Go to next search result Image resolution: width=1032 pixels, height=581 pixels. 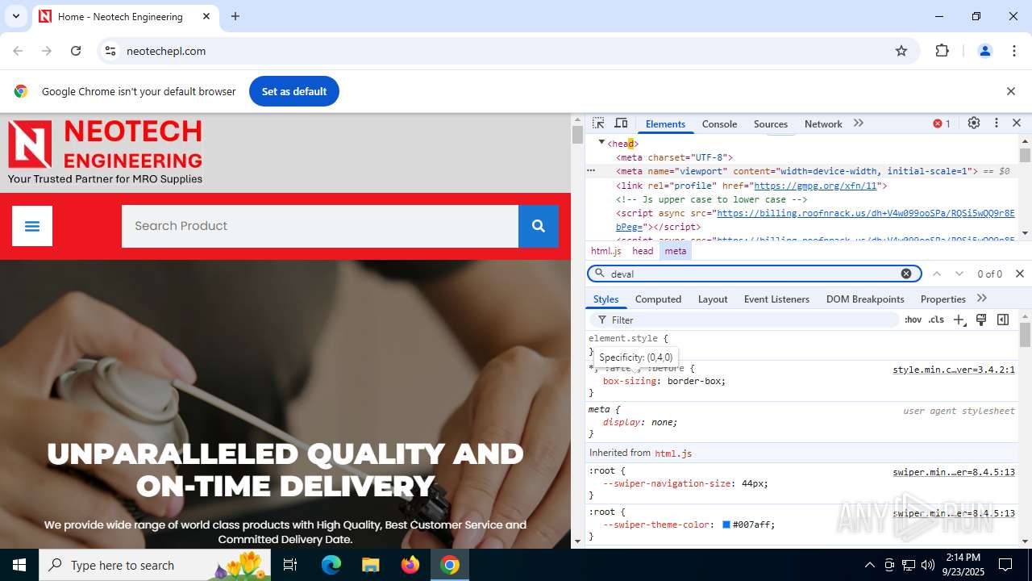coord(959,274)
